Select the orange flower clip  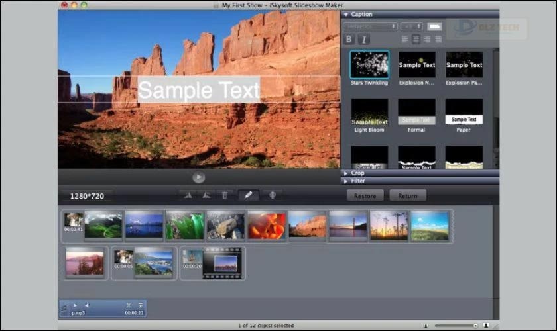tap(267, 225)
